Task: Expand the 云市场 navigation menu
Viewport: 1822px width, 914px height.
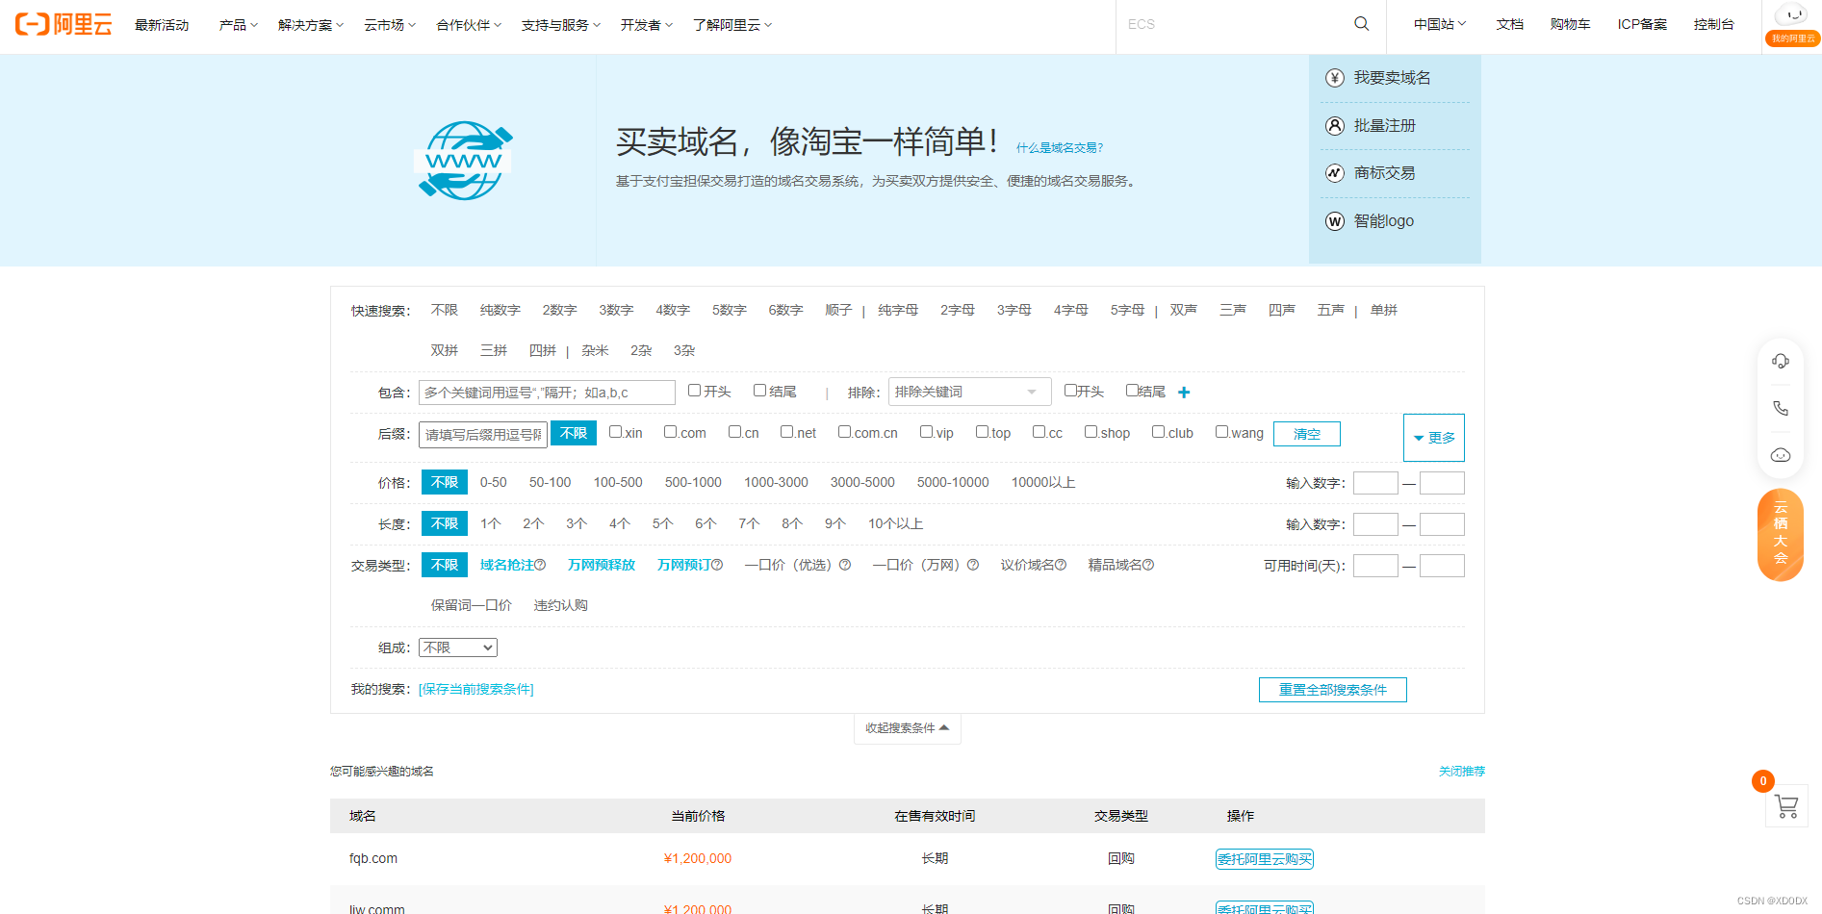Action: [390, 25]
